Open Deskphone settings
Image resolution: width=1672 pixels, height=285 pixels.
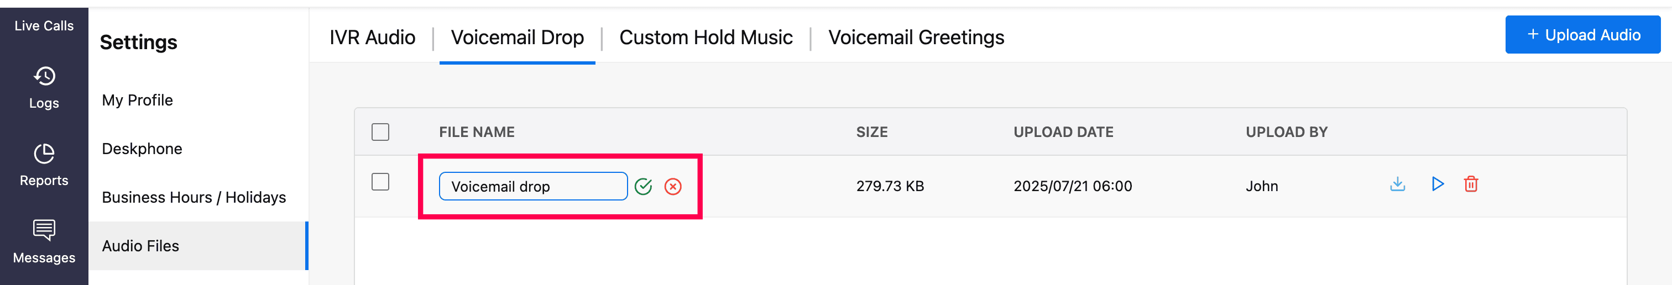[x=142, y=149]
